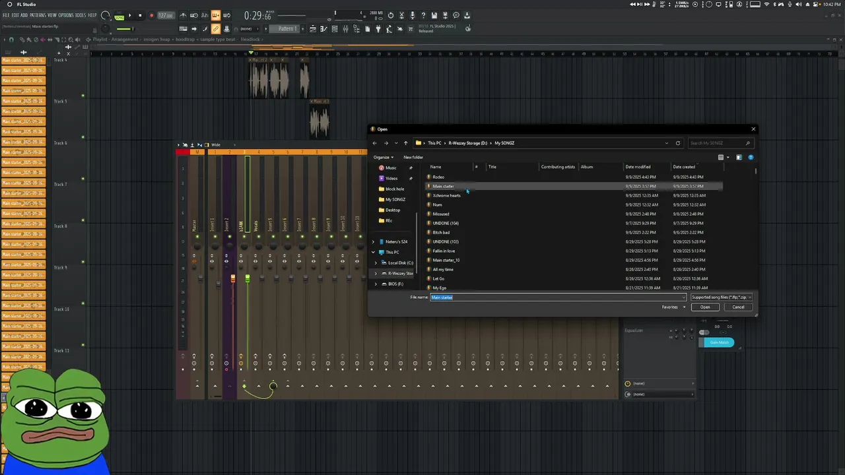Screen dimensions: 845x475
Task: Click the Open button in dialog
Action: (x=705, y=307)
